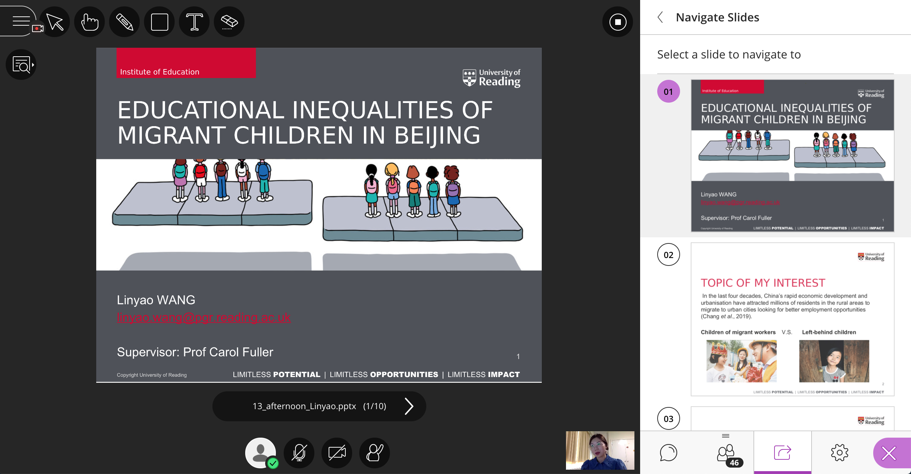Select the rectangle shapes tool
911x474 pixels.
click(x=159, y=22)
